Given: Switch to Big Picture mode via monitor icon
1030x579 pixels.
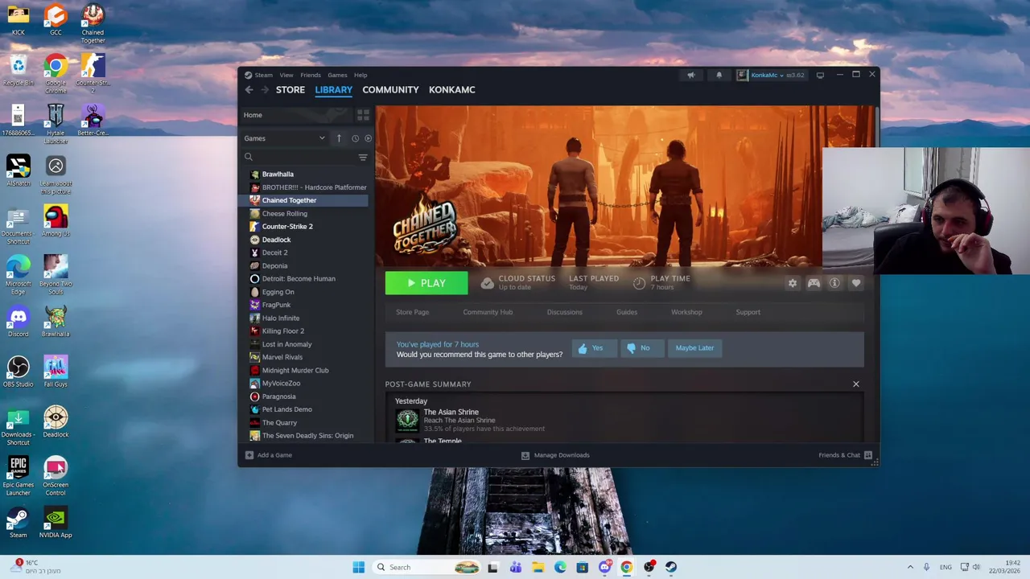Looking at the screenshot, I should (x=820, y=75).
